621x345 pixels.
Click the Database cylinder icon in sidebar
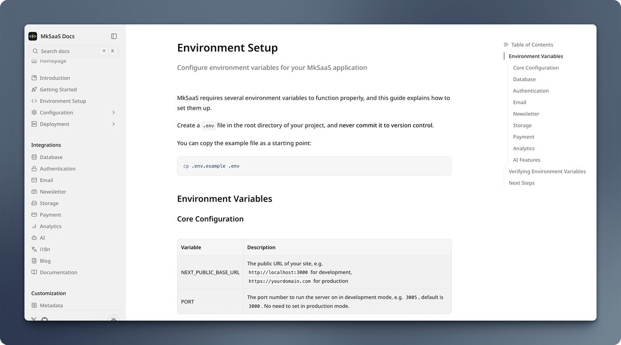point(34,157)
